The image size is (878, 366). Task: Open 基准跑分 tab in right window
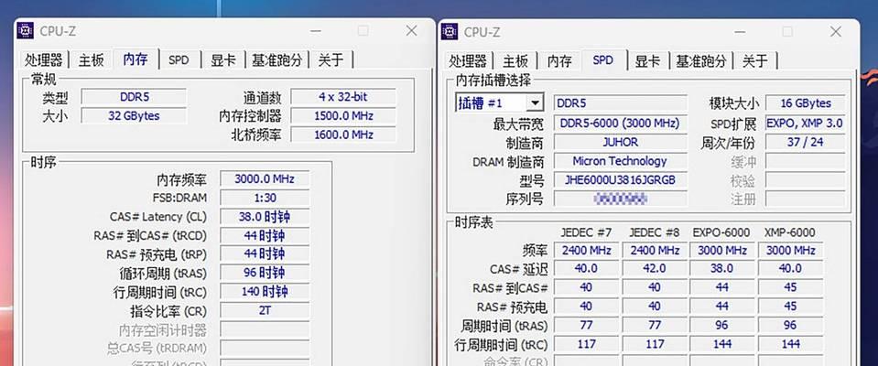pos(701,60)
